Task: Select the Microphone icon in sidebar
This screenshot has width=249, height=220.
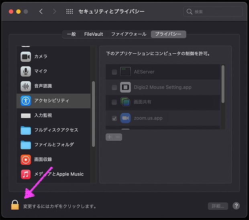Action: coord(26,71)
